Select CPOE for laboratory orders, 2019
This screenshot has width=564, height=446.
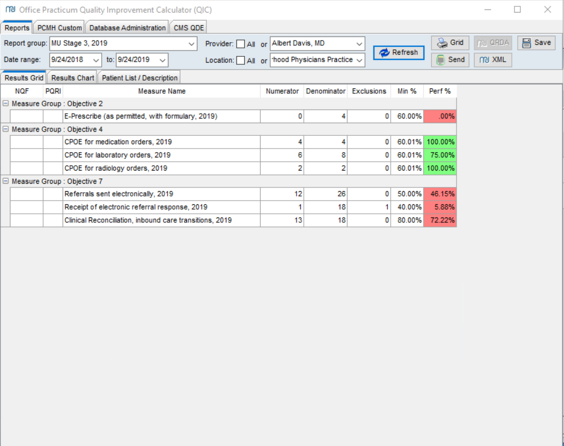[x=233, y=155]
